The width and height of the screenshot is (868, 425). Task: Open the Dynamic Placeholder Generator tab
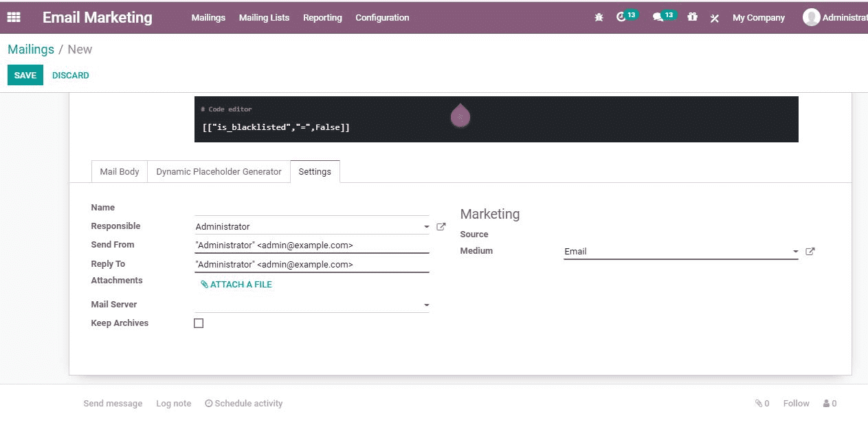(x=219, y=172)
